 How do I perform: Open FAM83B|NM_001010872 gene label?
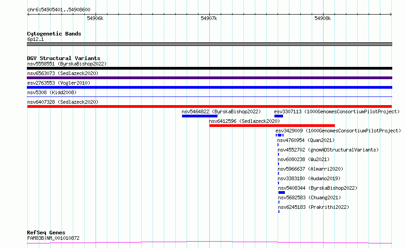click(x=53, y=238)
